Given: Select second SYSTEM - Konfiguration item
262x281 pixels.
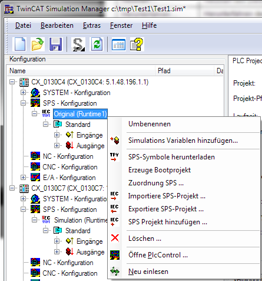Looking at the screenshot, I should point(75,199).
